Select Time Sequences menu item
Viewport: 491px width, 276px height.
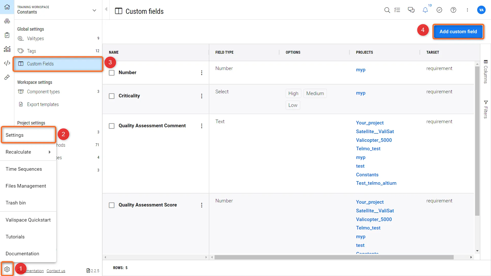click(x=24, y=169)
